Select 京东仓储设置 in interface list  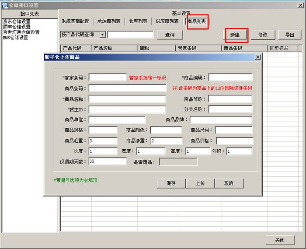coord(17,21)
